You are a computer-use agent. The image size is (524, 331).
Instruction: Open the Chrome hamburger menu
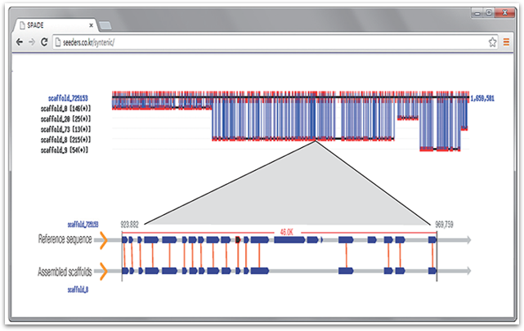(x=507, y=42)
